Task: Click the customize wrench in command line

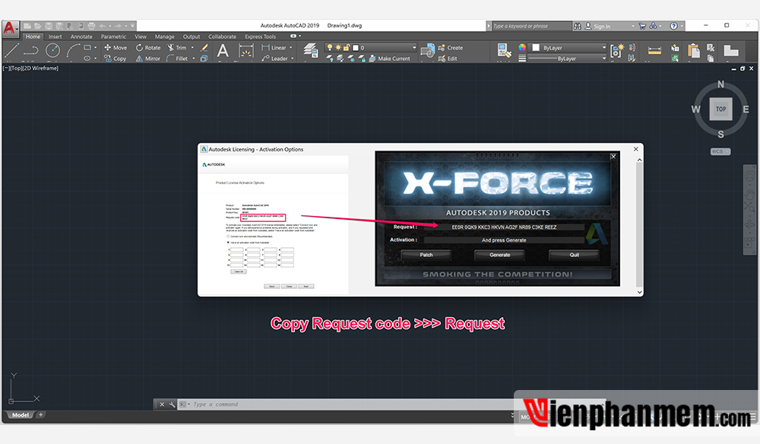Action: (172, 404)
